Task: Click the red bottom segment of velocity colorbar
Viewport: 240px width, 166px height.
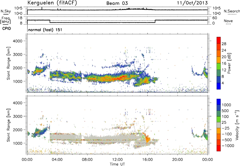Action: [x=219, y=148]
